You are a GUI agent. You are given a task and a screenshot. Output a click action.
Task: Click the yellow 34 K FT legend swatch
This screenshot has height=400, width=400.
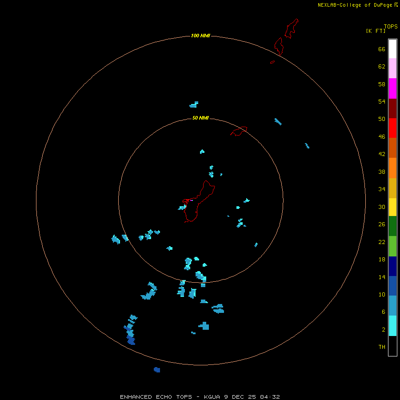392,207
